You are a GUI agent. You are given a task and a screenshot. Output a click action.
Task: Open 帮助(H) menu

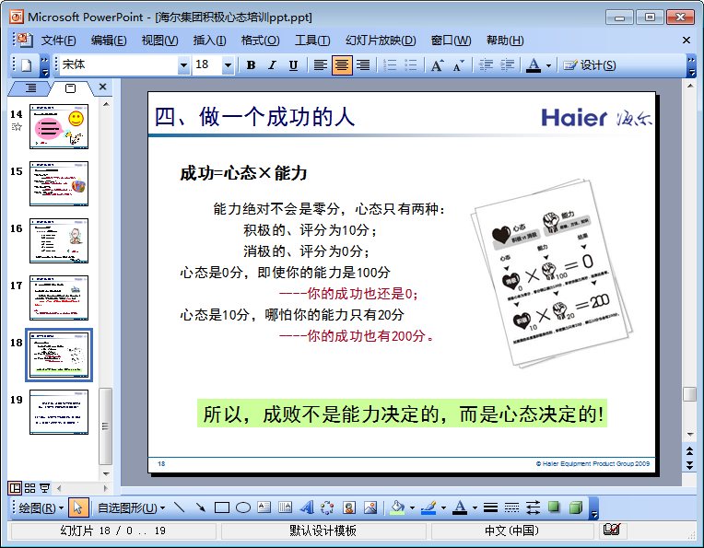[x=505, y=41]
